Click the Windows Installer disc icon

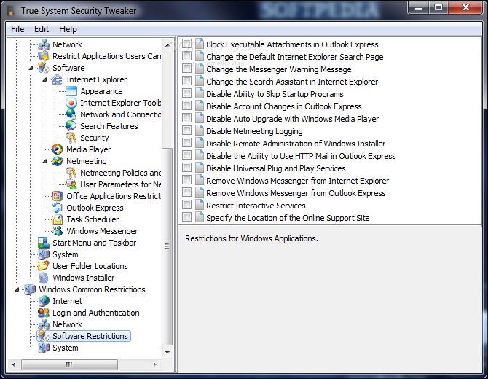(44, 278)
